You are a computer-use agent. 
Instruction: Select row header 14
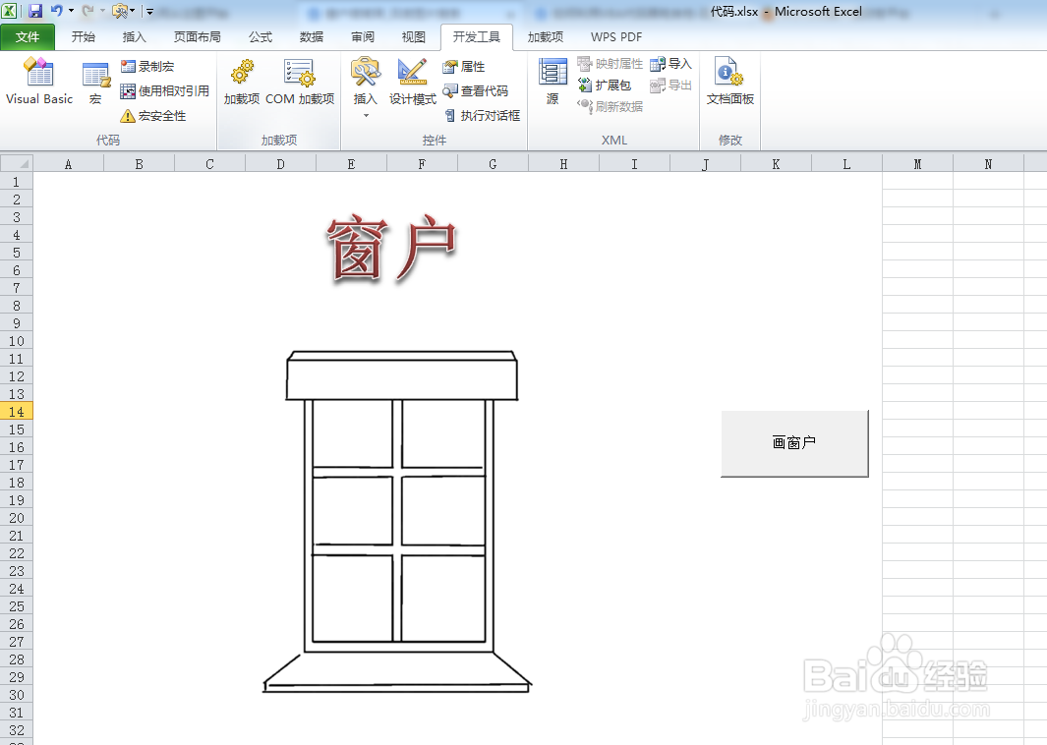pos(15,411)
